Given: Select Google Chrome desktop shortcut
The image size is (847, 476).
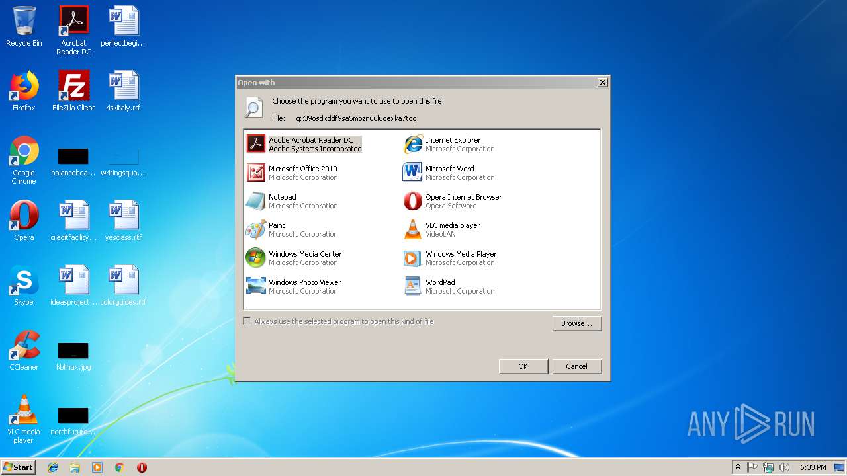Looking at the screenshot, I should pyautogui.click(x=24, y=160).
